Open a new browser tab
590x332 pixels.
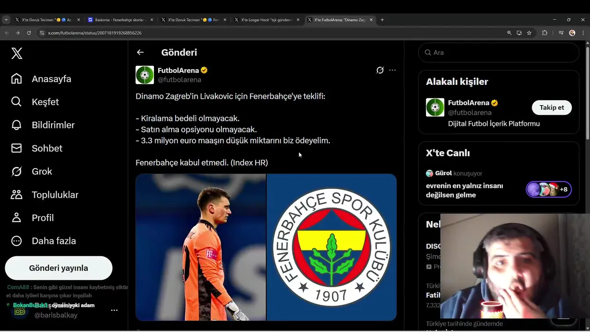click(x=382, y=20)
